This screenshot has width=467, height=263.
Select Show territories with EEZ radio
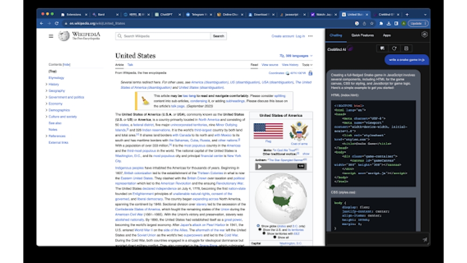click(x=264, y=234)
